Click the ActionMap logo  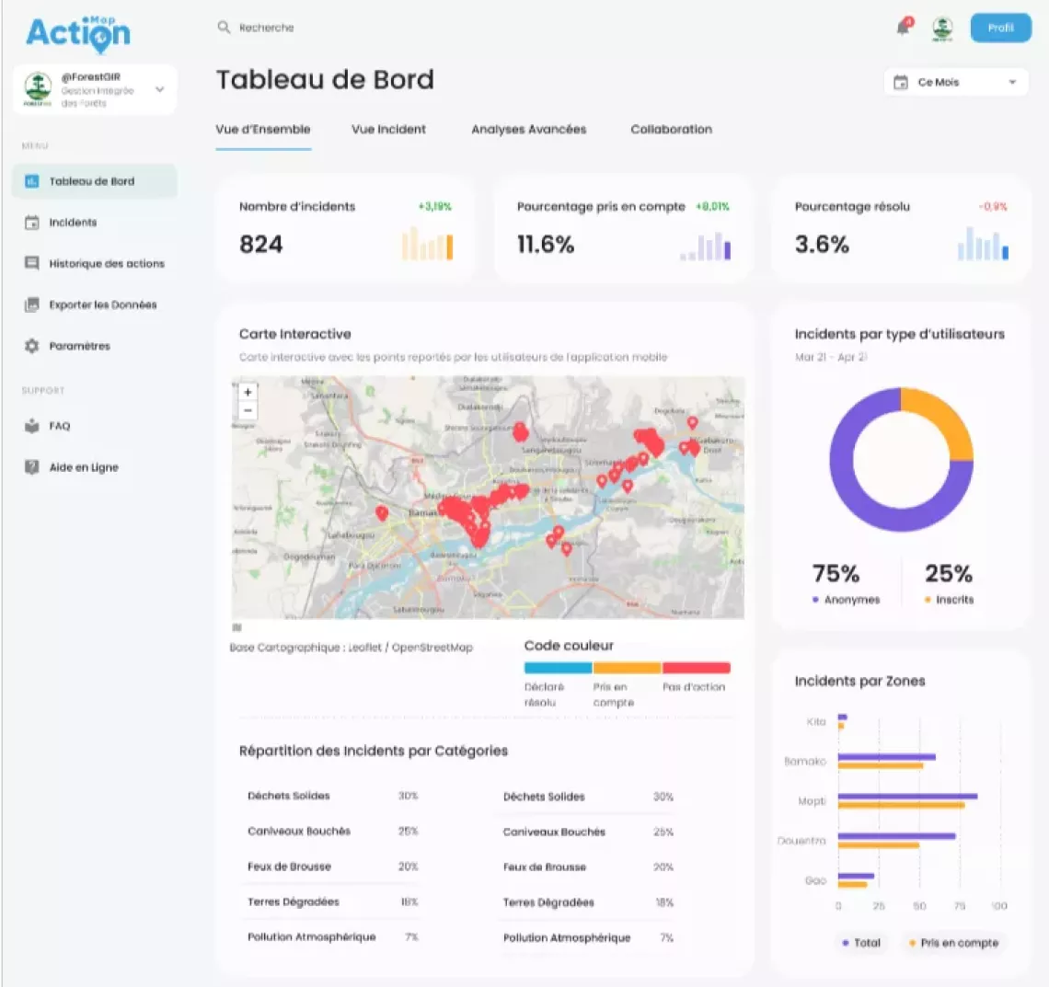click(x=78, y=33)
